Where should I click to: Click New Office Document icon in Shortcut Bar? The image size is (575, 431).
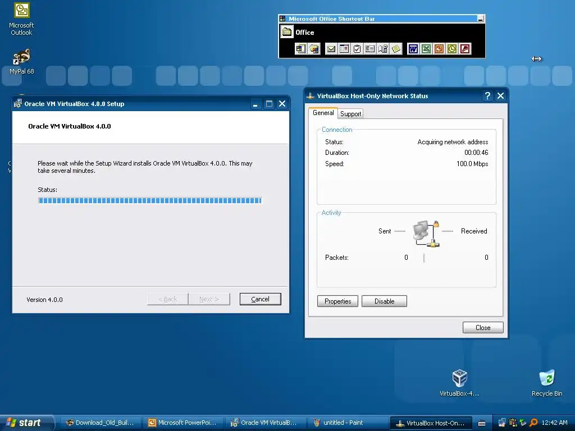(x=301, y=49)
